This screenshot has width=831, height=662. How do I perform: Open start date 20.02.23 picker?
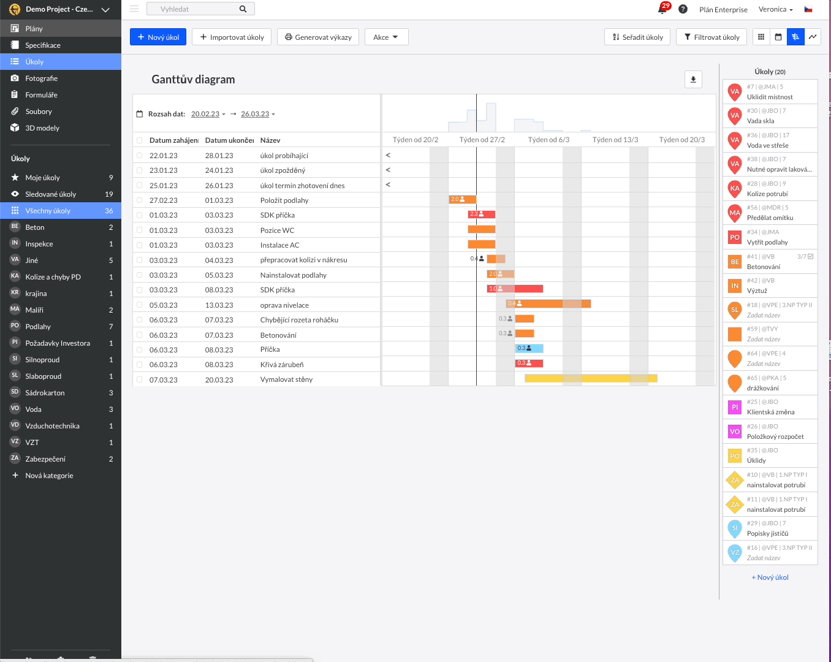coord(207,114)
